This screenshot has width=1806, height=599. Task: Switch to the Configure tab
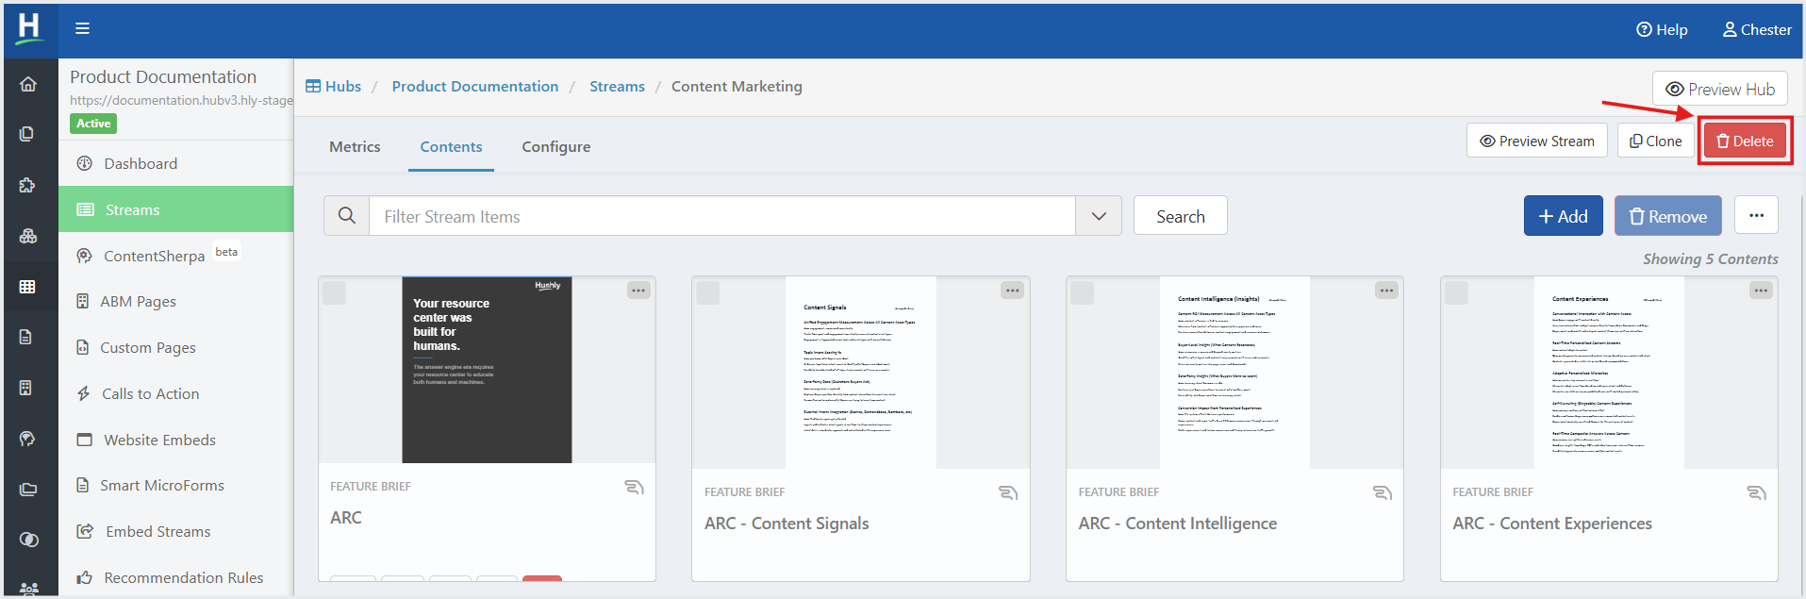pos(556,146)
